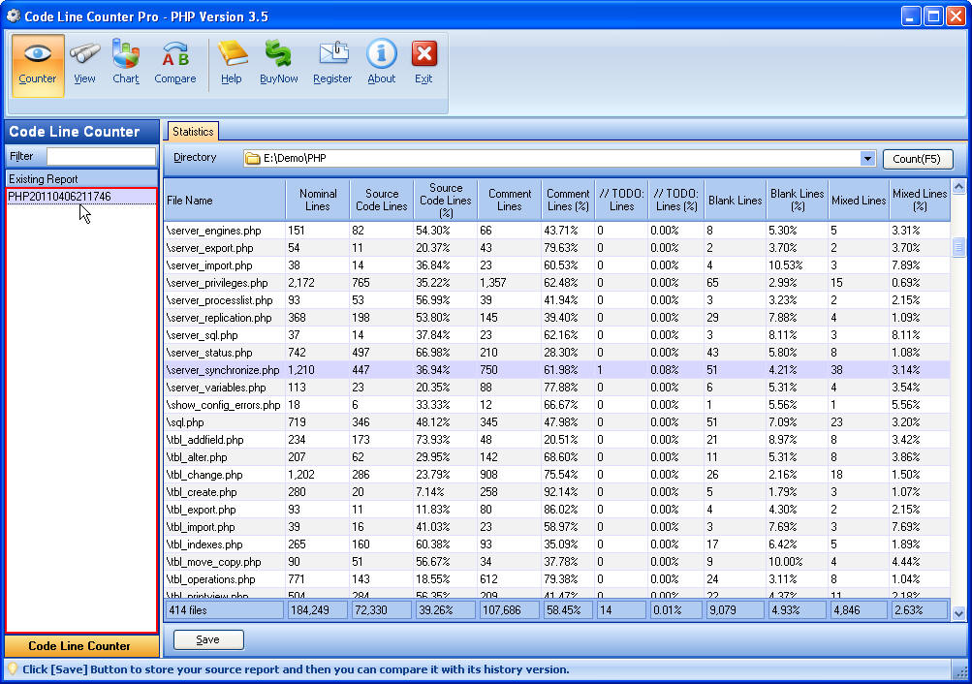Sort by Nominal Lines column header
Screen dimensions: 972x684
[318, 201]
